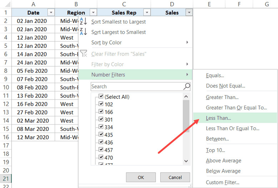Select Less Than... from Number Filters

pyautogui.click(x=218, y=118)
